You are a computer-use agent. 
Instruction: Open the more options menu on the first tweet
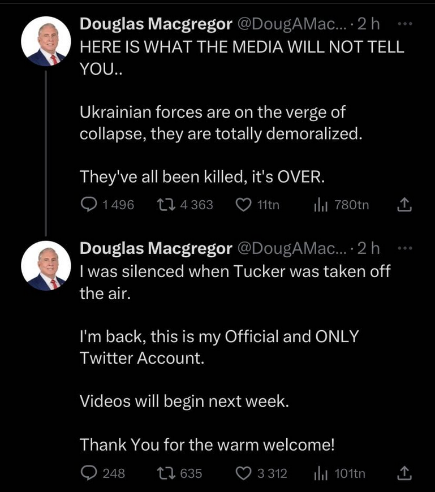pos(405,24)
